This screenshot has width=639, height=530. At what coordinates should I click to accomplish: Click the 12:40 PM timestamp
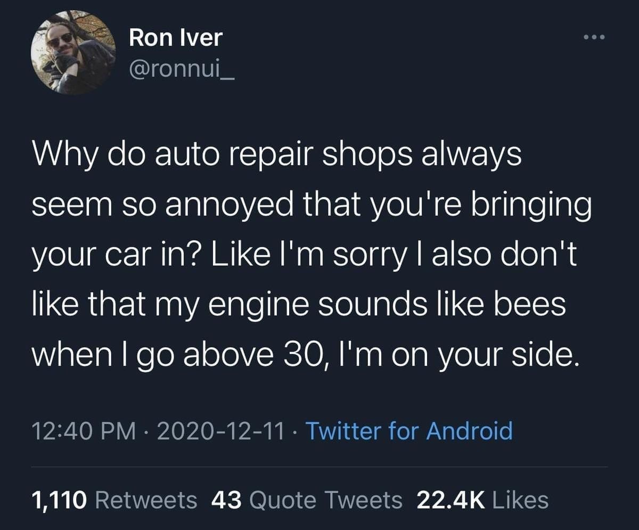(x=84, y=430)
